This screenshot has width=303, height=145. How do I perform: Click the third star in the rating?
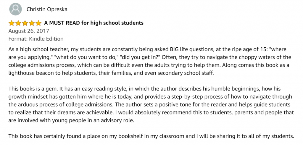pyautogui.click(x=25, y=23)
